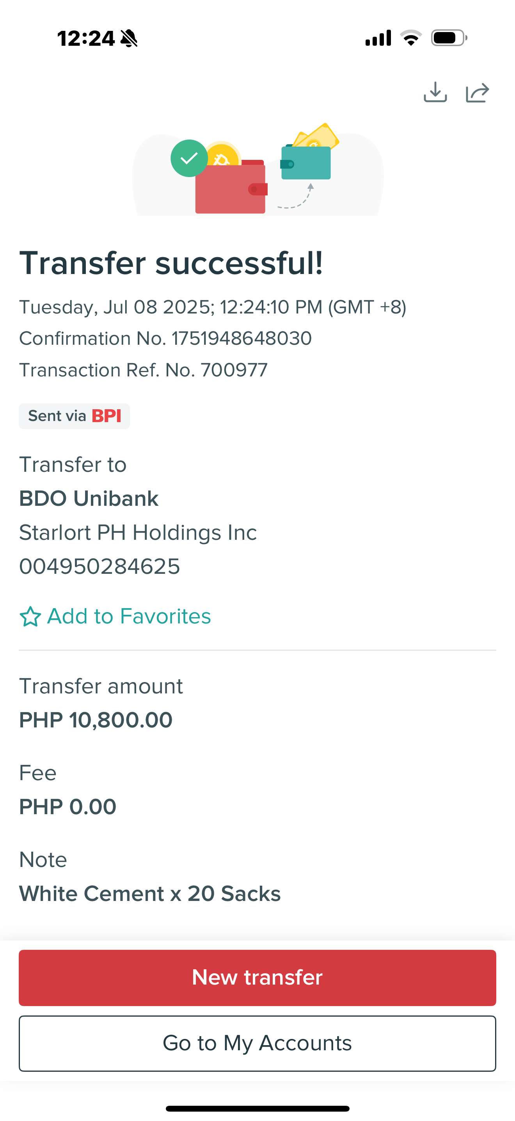Tap the battery status icon
Screen dimensions: 515x1121
tap(449, 38)
